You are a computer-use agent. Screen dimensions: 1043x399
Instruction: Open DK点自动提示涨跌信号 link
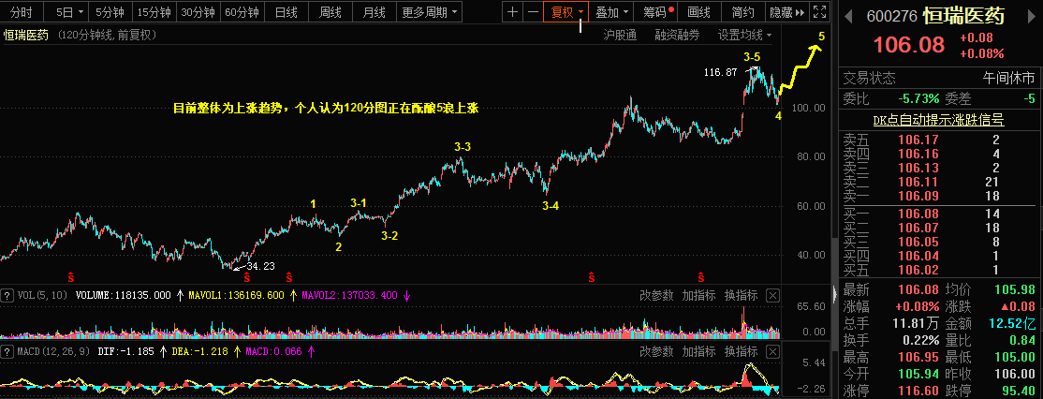(x=938, y=120)
